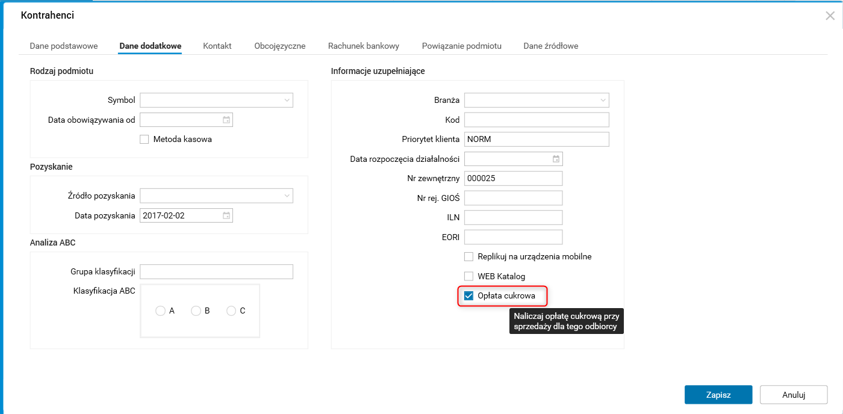
Task: Focus the Grupa klasyfikacji field
Action: click(216, 271)
